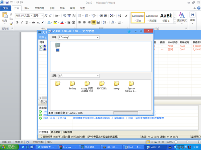The width and height of the screenshot is (201, 150).
Task: Open the local path D:\setup\ dropdown
Action: 98,37
